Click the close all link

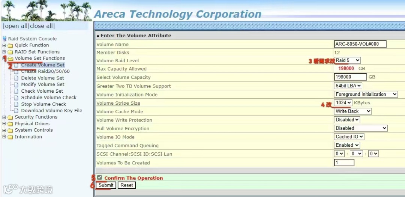pyautogui.click(x=41, y=26)
